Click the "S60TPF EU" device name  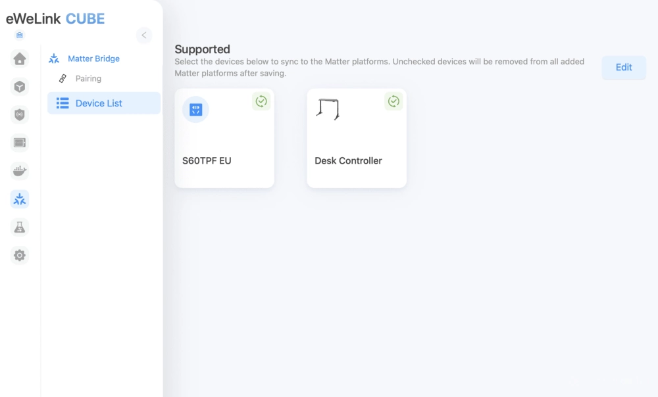point(207,160)
